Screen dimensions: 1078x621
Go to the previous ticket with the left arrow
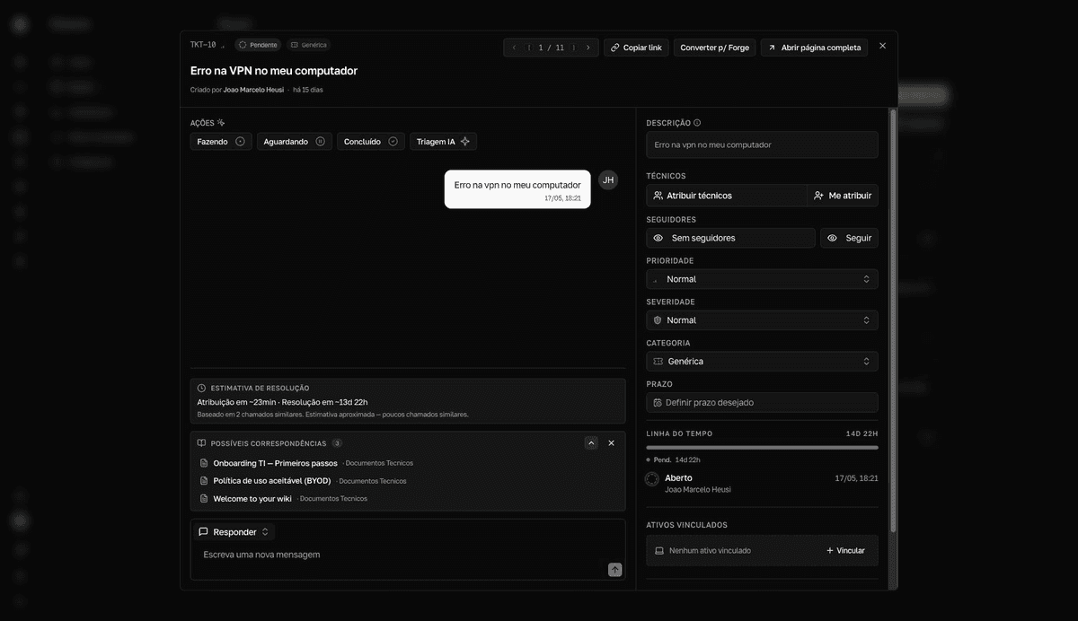click(514, 48)
